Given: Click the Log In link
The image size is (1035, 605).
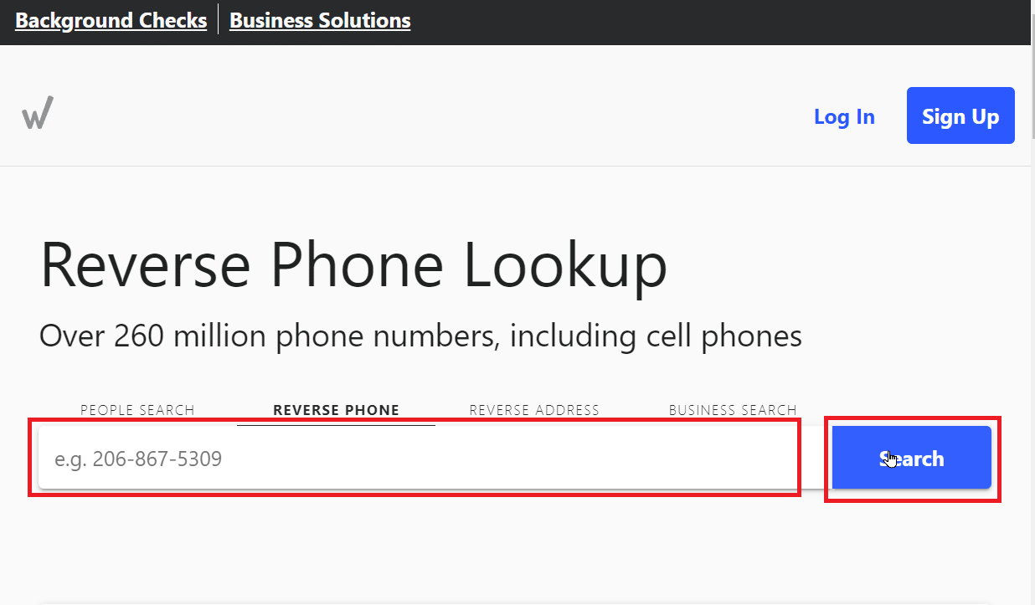Looking at the screenshot, I should (x=844, y=116).
